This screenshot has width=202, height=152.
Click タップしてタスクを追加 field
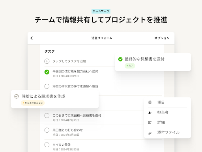(x=69, y=61)
